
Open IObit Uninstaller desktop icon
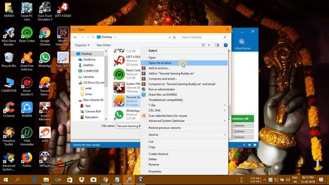27,136
